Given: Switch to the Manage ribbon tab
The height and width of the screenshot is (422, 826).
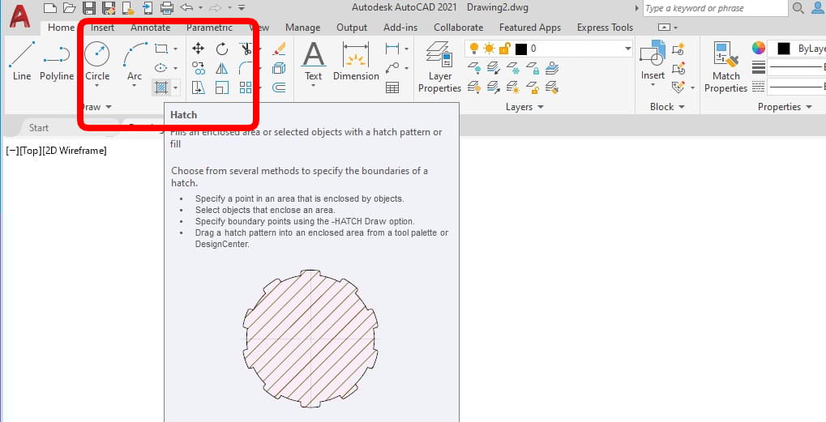Looking at the screenshot, I should click(302, 28).
